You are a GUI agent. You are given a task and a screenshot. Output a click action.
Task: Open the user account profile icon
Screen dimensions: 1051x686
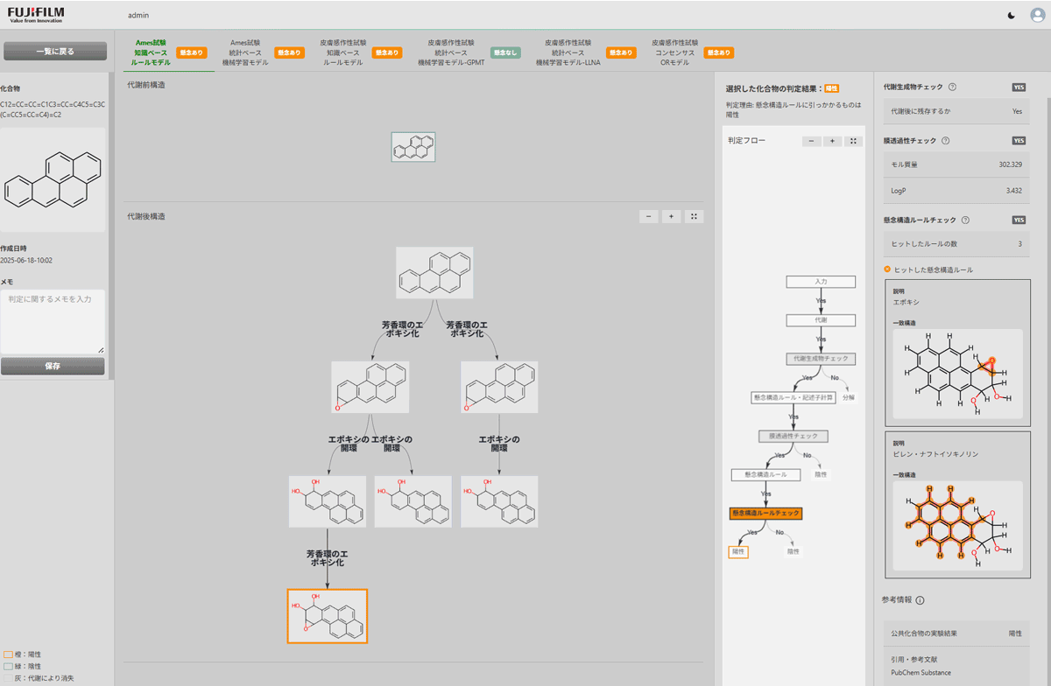(x=1037, y=15)
